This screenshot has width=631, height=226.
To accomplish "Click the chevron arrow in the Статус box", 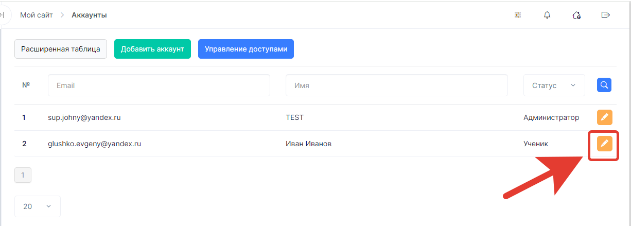I will tap(573, 85).
